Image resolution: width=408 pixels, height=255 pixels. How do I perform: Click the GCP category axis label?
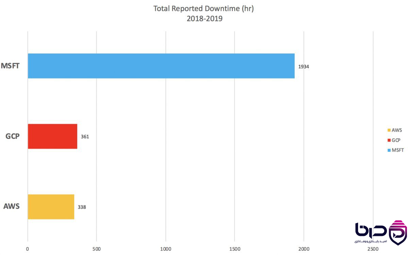pyautogui.click(x=12, y=136)
